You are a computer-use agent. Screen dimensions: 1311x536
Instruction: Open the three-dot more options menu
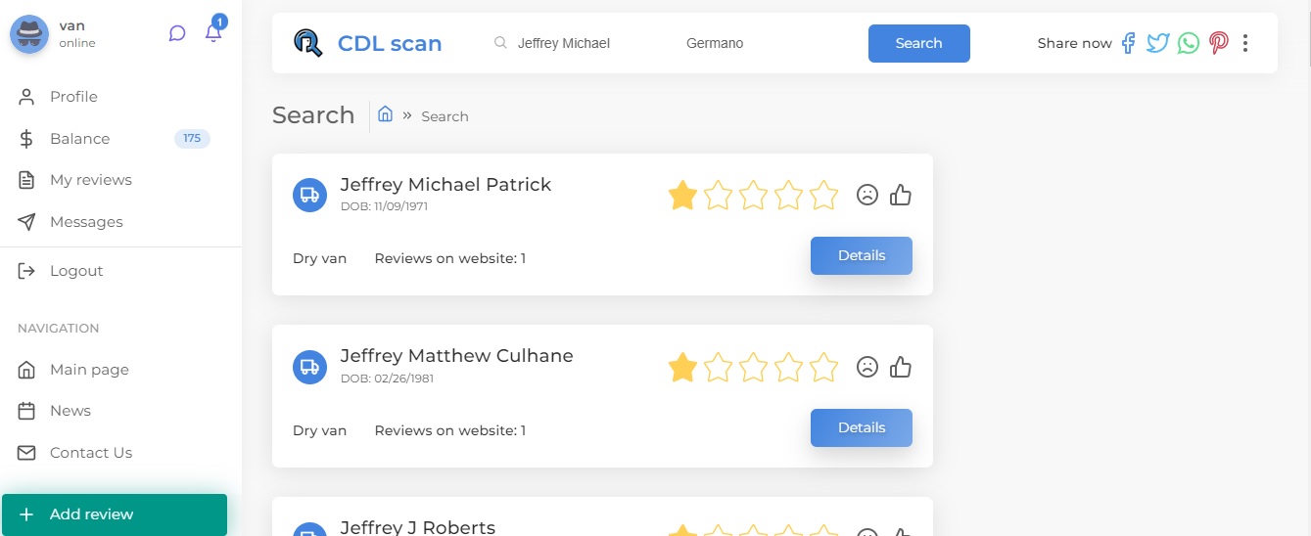click(x=1245, y=43)
